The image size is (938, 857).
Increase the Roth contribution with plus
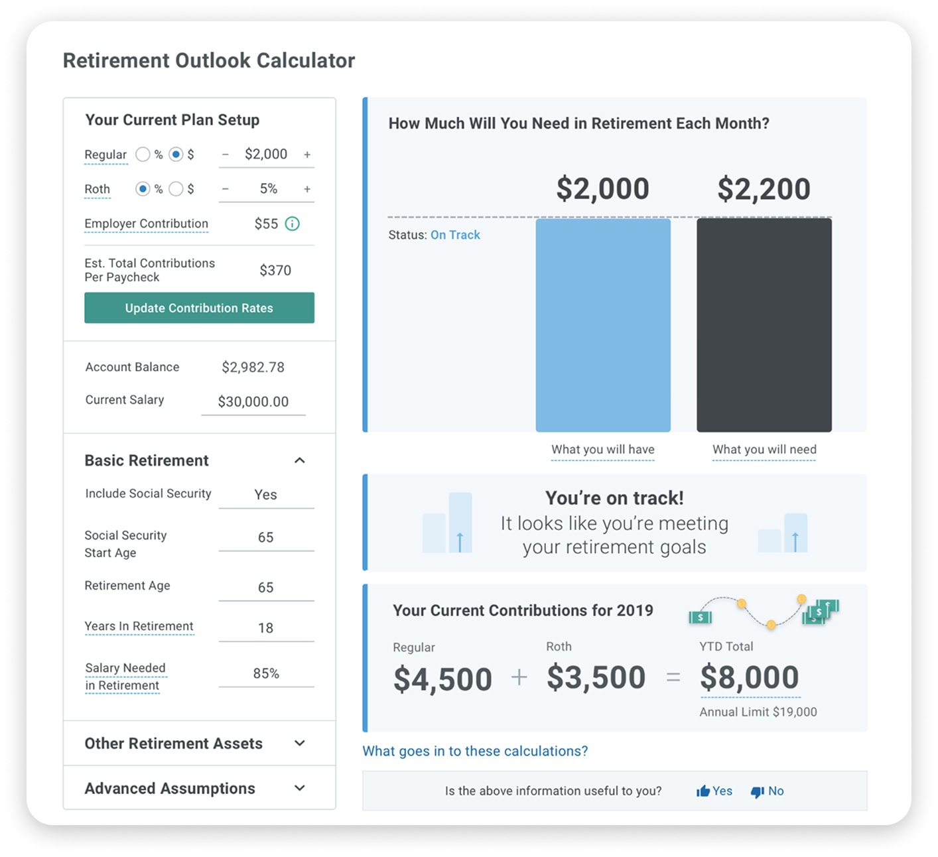point(307,189)
